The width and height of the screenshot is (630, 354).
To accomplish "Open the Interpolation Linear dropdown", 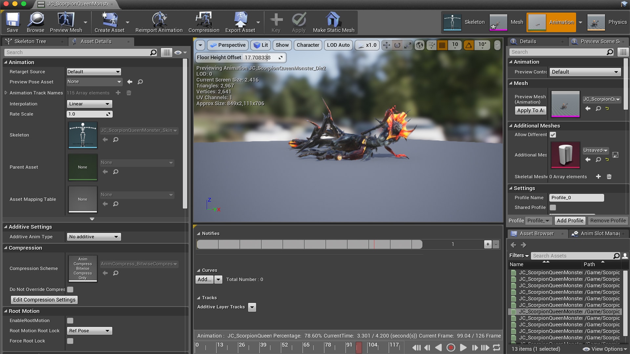I will (x=89, y=104).
